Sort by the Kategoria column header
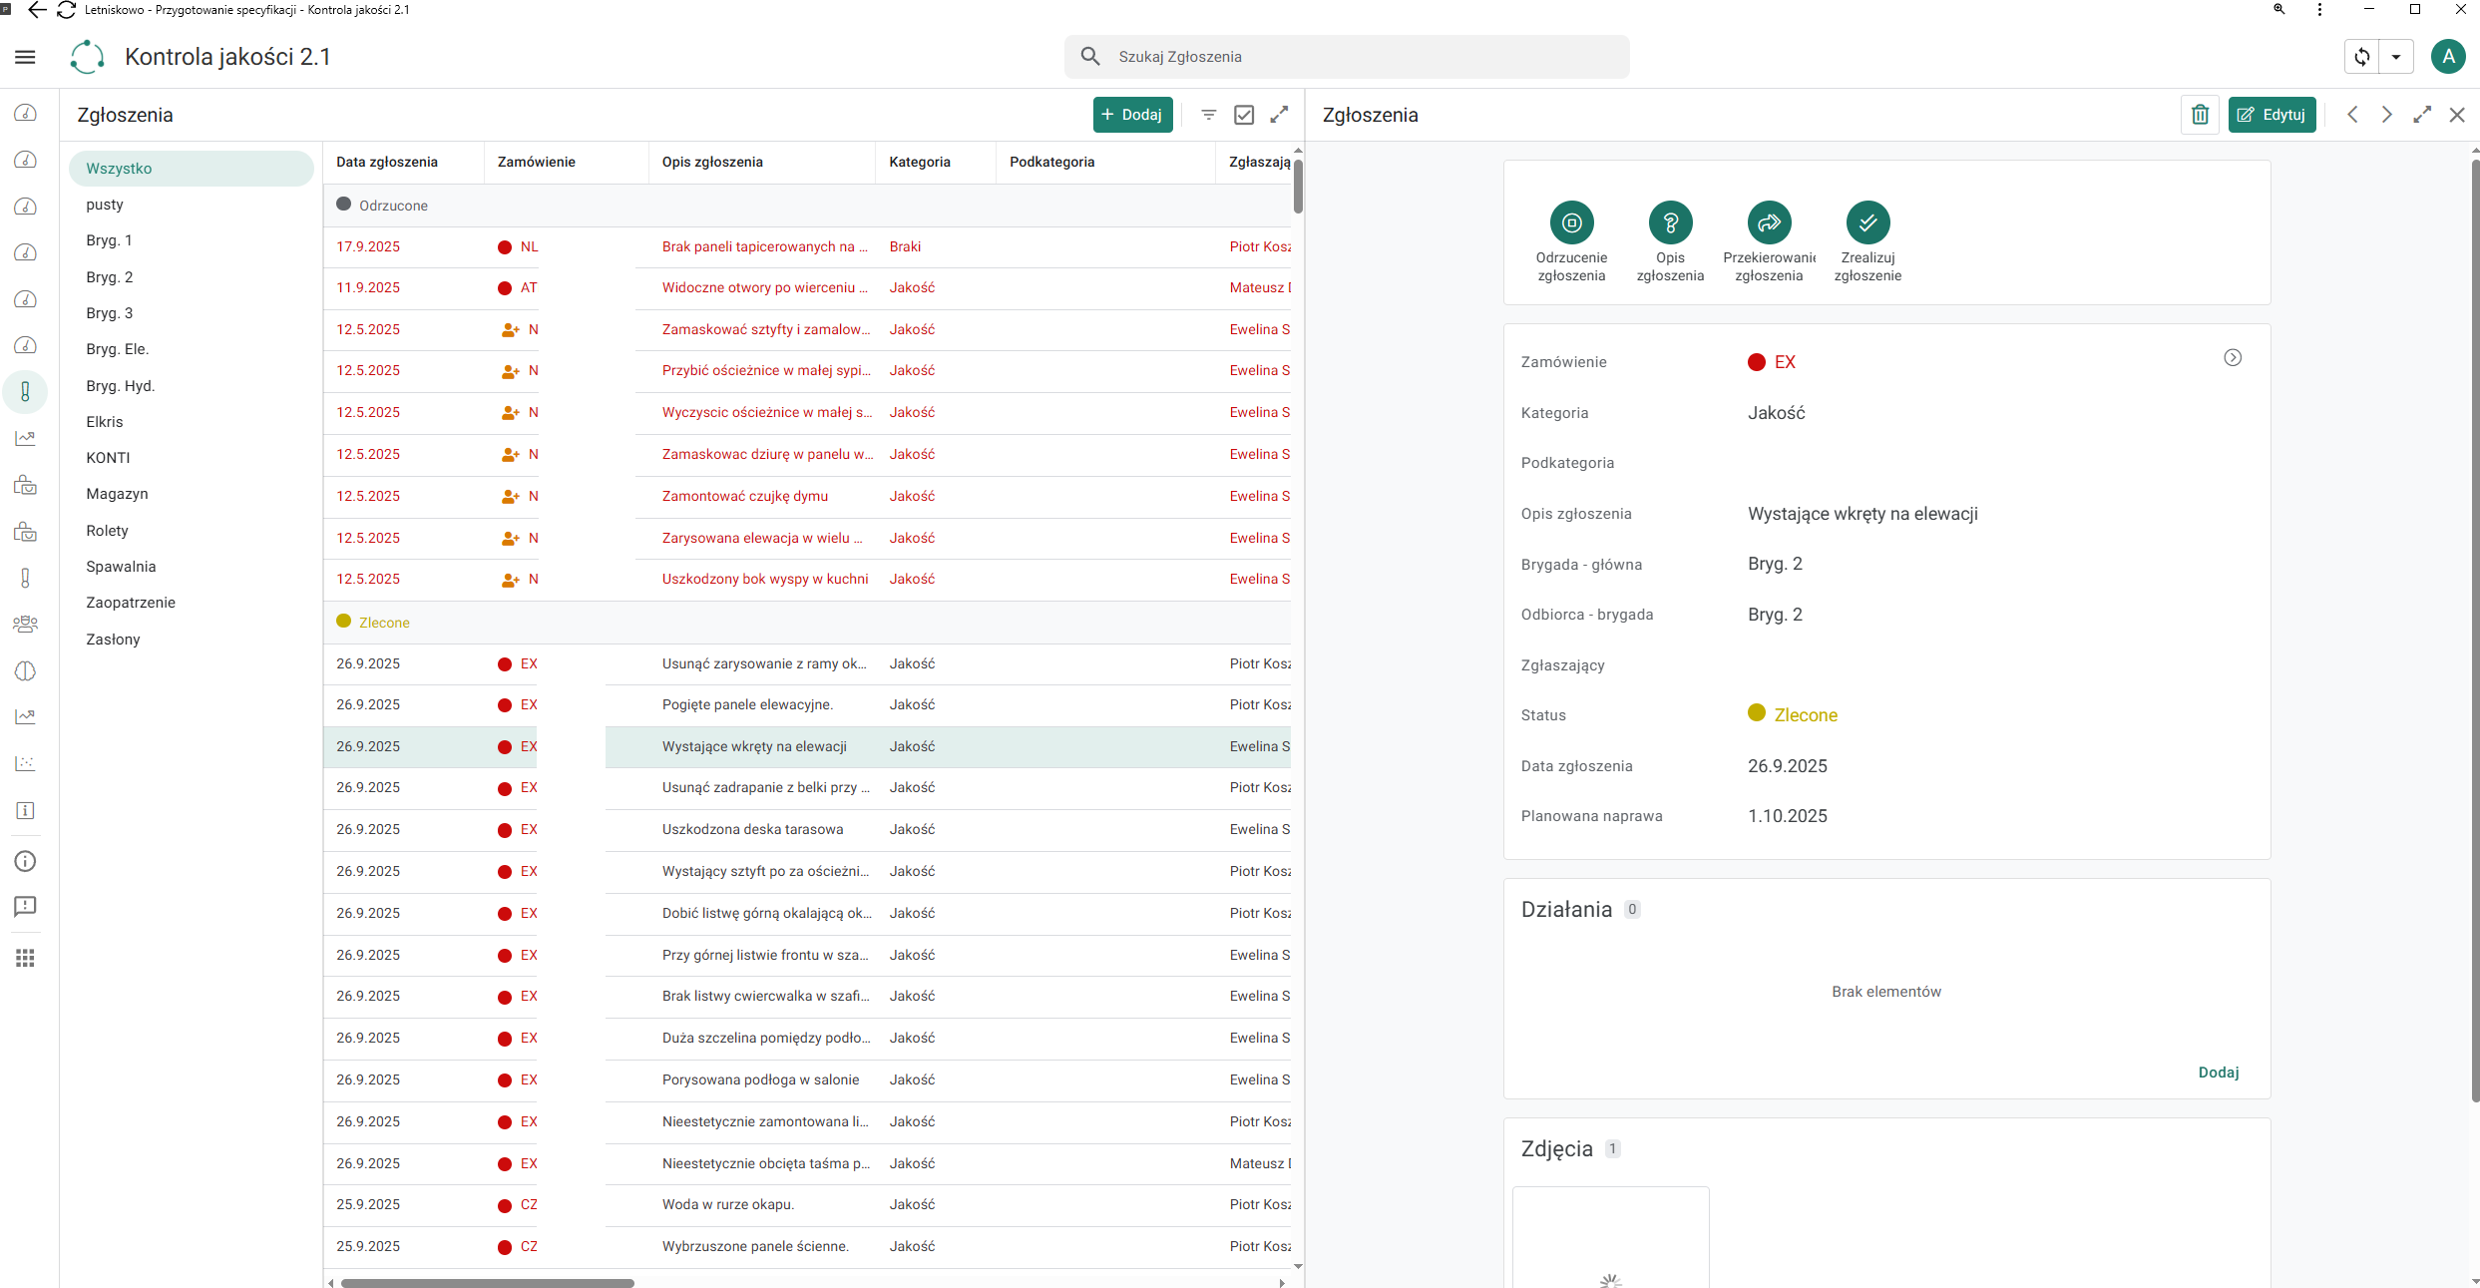The image size is (2480, 1288). pyautogui.click(x=920, y=162)
